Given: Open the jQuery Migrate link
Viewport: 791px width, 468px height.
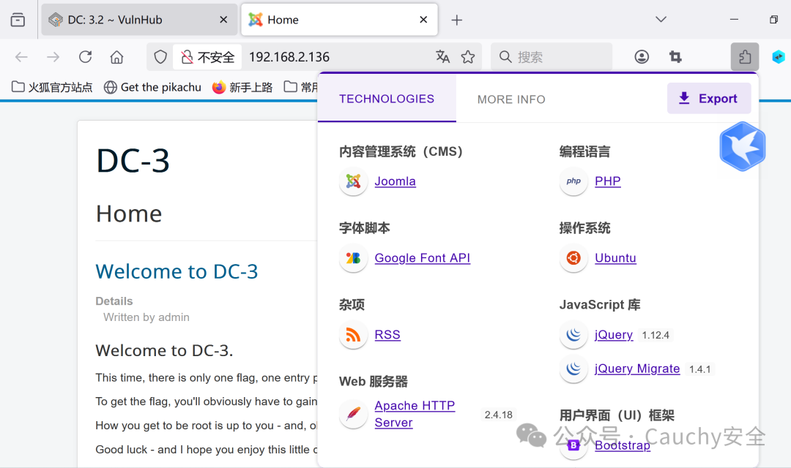Looking at the screenshot, I should (x=637, y=369).
